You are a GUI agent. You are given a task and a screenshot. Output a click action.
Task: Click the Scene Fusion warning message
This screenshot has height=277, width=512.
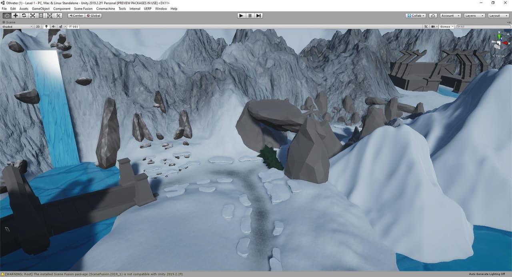click(94, 274)
